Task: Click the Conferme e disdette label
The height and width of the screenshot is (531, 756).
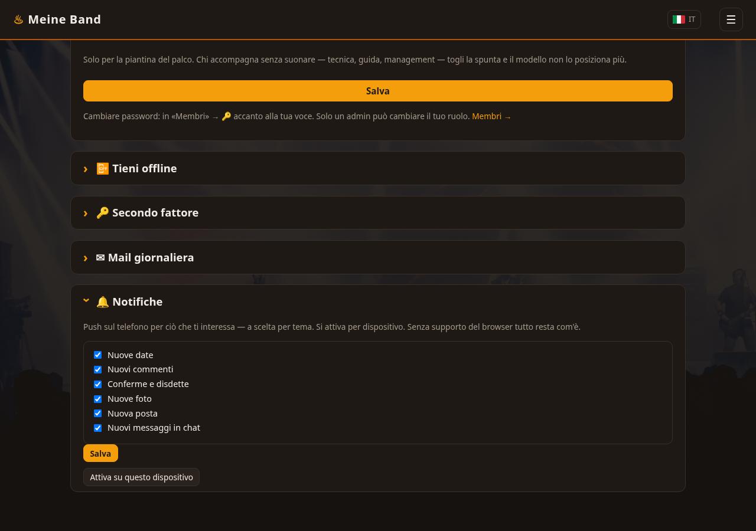Action: 148,384
